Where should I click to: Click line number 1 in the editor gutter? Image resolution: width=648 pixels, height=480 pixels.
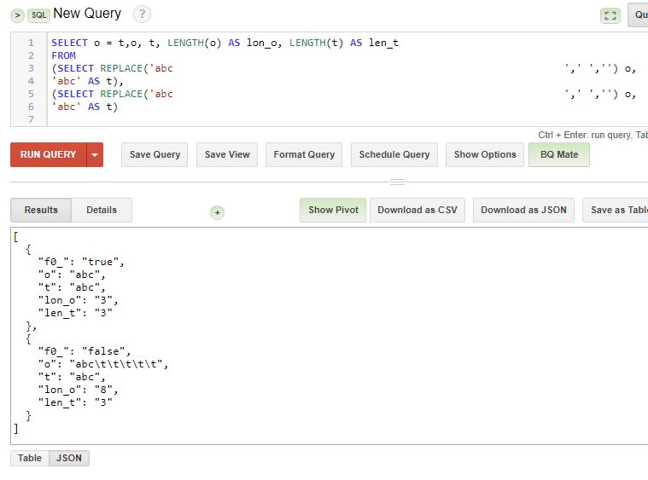click(x=31, y=43)
